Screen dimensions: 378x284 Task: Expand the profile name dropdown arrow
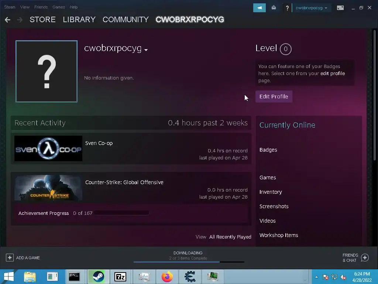146,50
